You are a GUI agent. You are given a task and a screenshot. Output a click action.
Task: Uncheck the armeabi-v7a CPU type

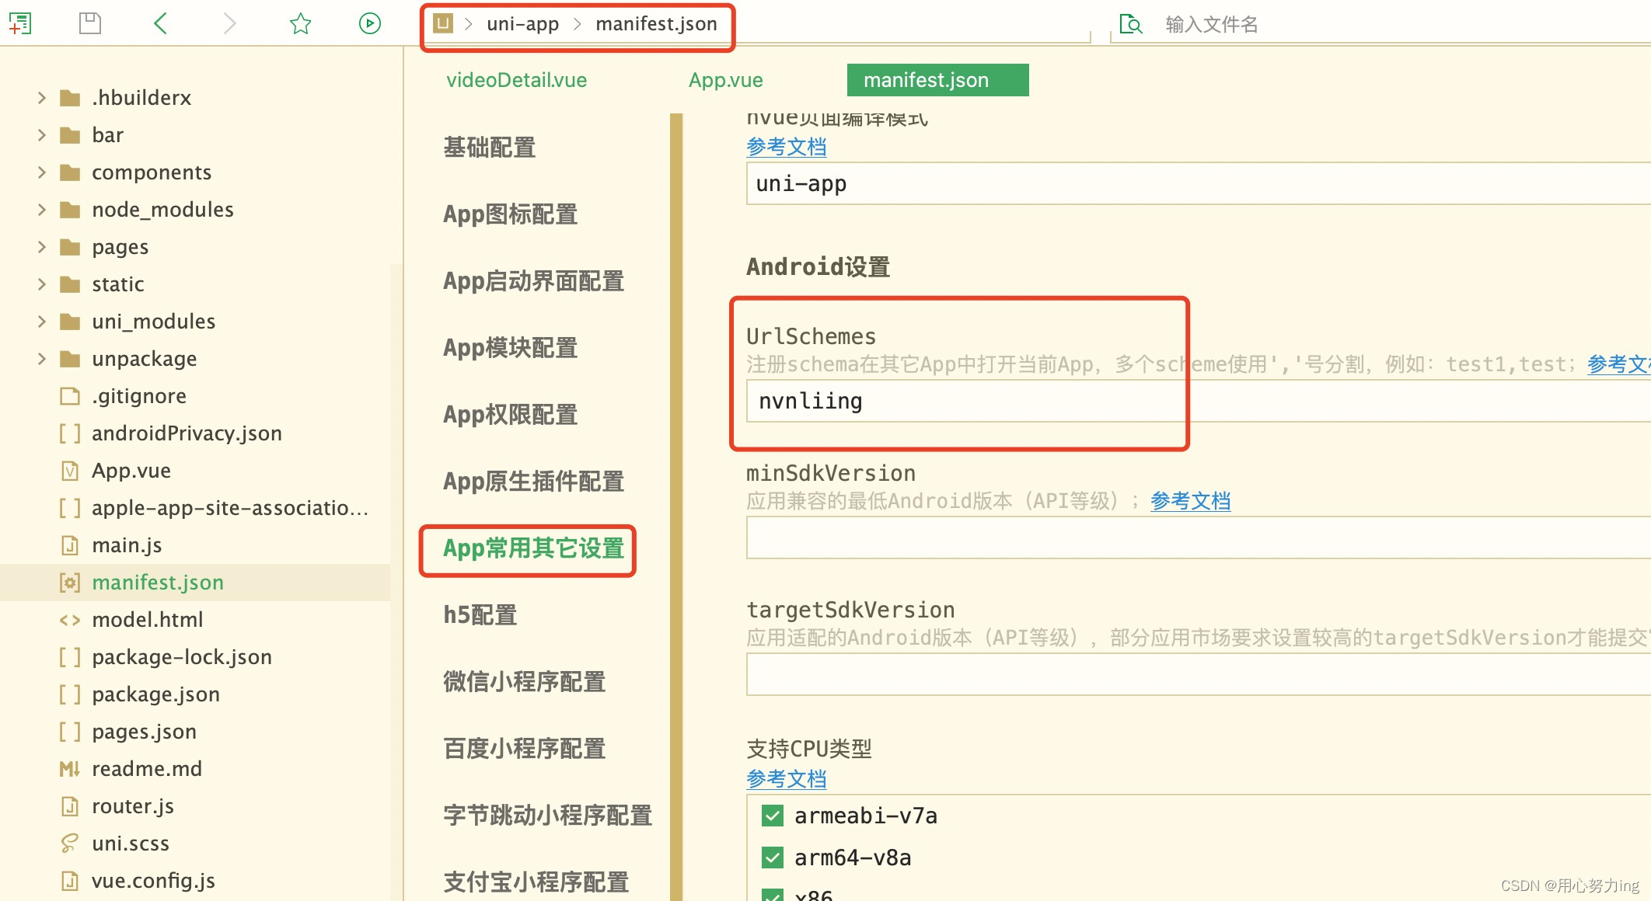point(771,816)
